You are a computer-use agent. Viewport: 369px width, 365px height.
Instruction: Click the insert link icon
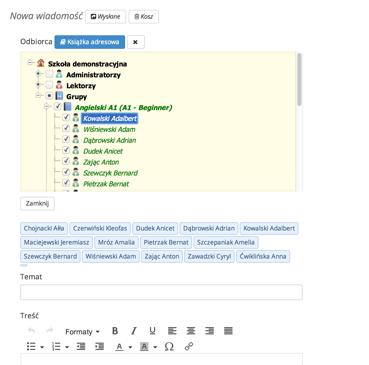[x=189, y=346]
